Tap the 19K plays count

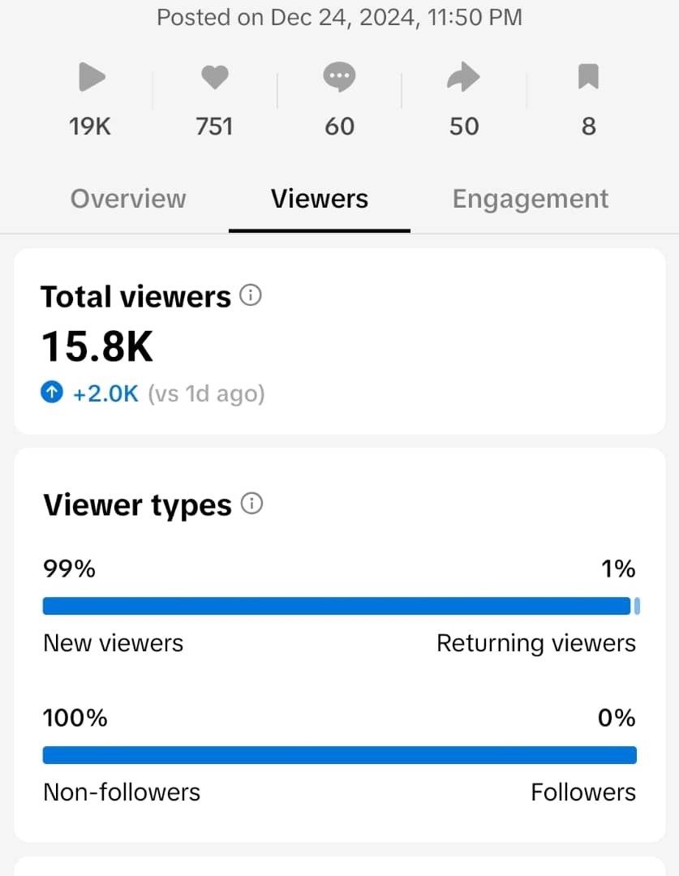point(91,127)
